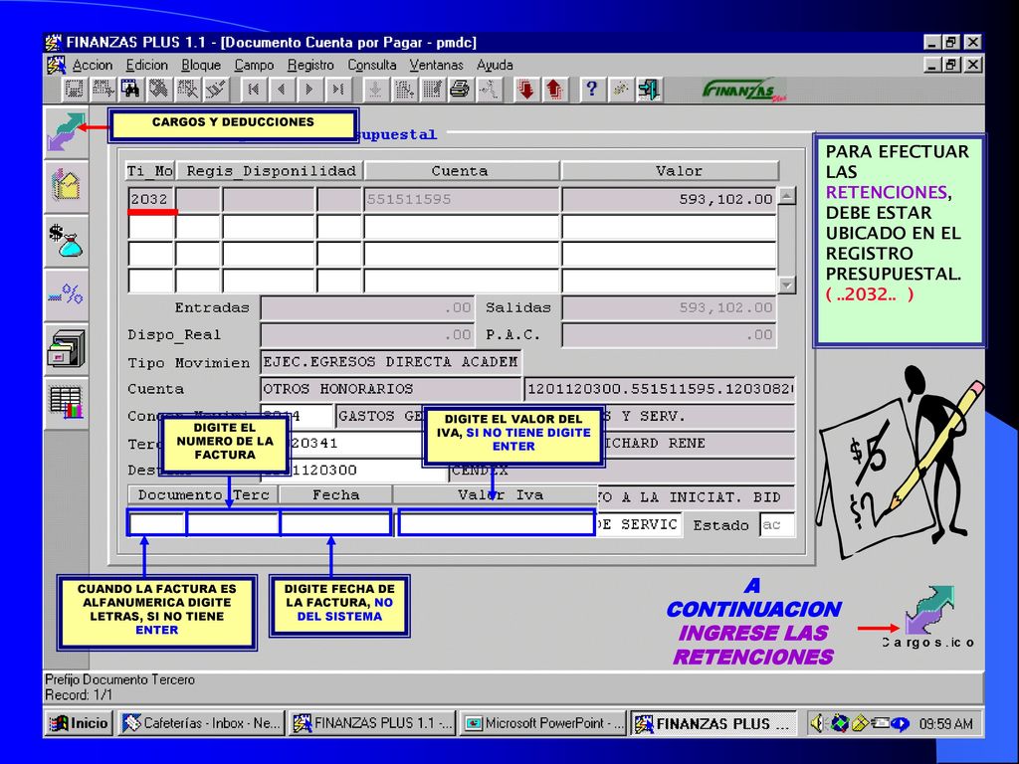Viewport: 1019px width, 764px height.
Task: Click the Documento Tercero prefix input field
Action: [157, 523]
